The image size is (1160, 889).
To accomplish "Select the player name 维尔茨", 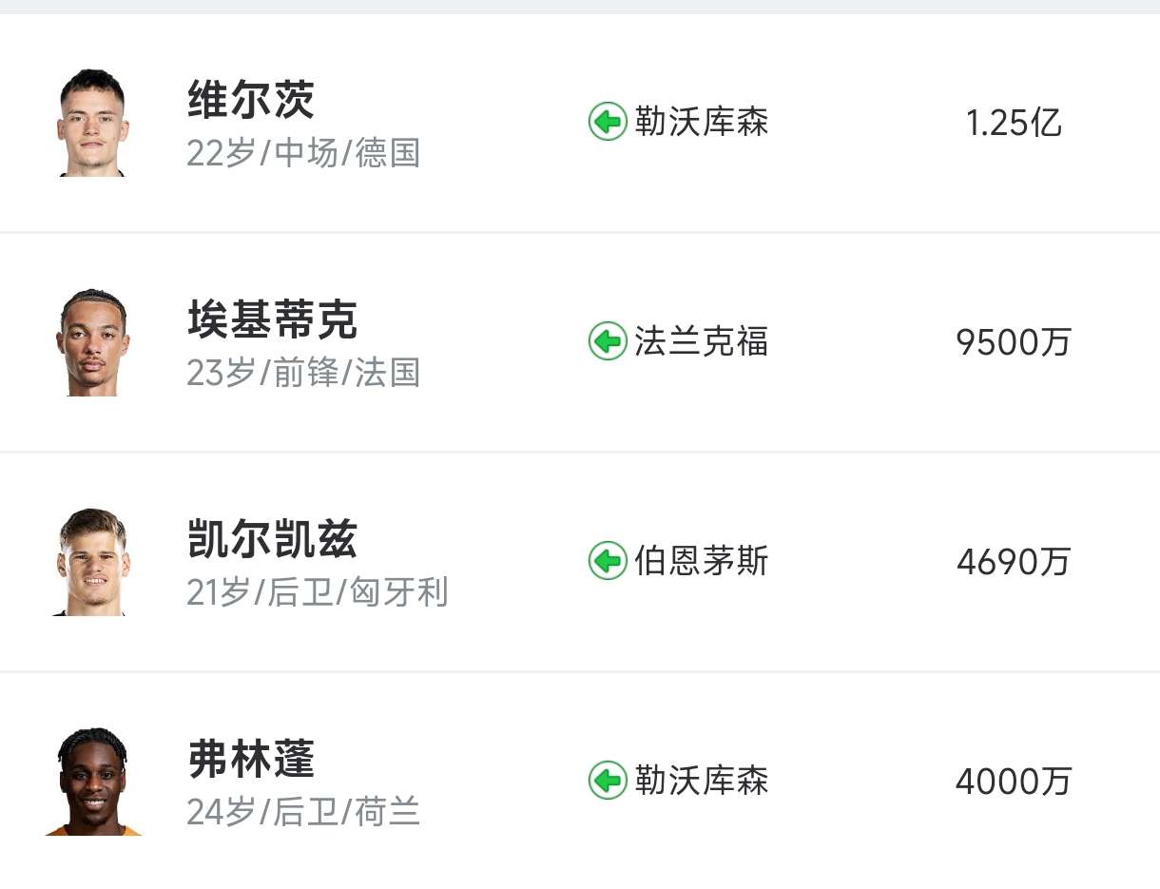I will (251, 100).
